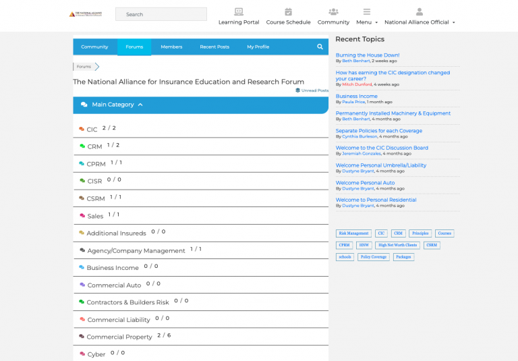Open the Sales forum link

click(x=95, y=216)
